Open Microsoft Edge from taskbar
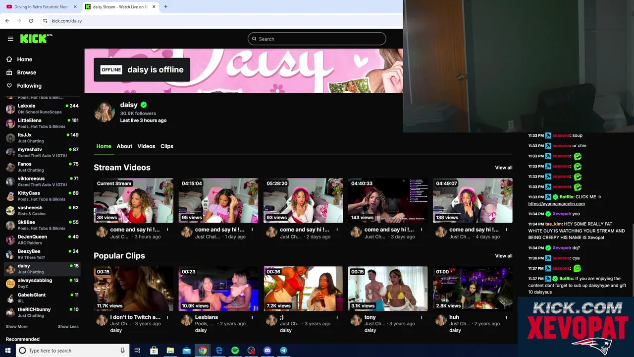This screenshot has width=634, height=357. pyautogui.click(x=219, y=351)
